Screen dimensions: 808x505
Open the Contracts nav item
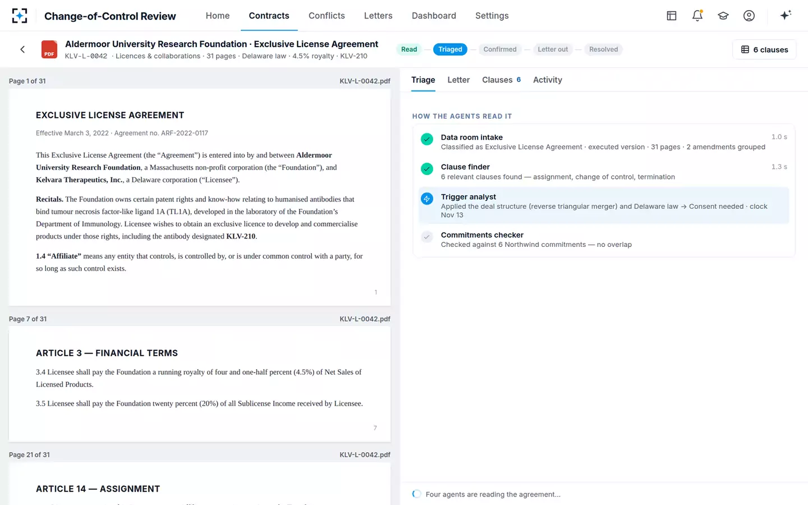pos(269,16)
